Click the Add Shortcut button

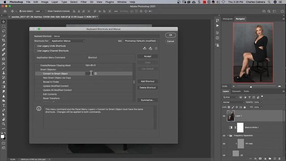point(147,81)
